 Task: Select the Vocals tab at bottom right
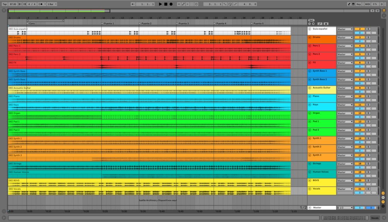(x=374, y=218)
